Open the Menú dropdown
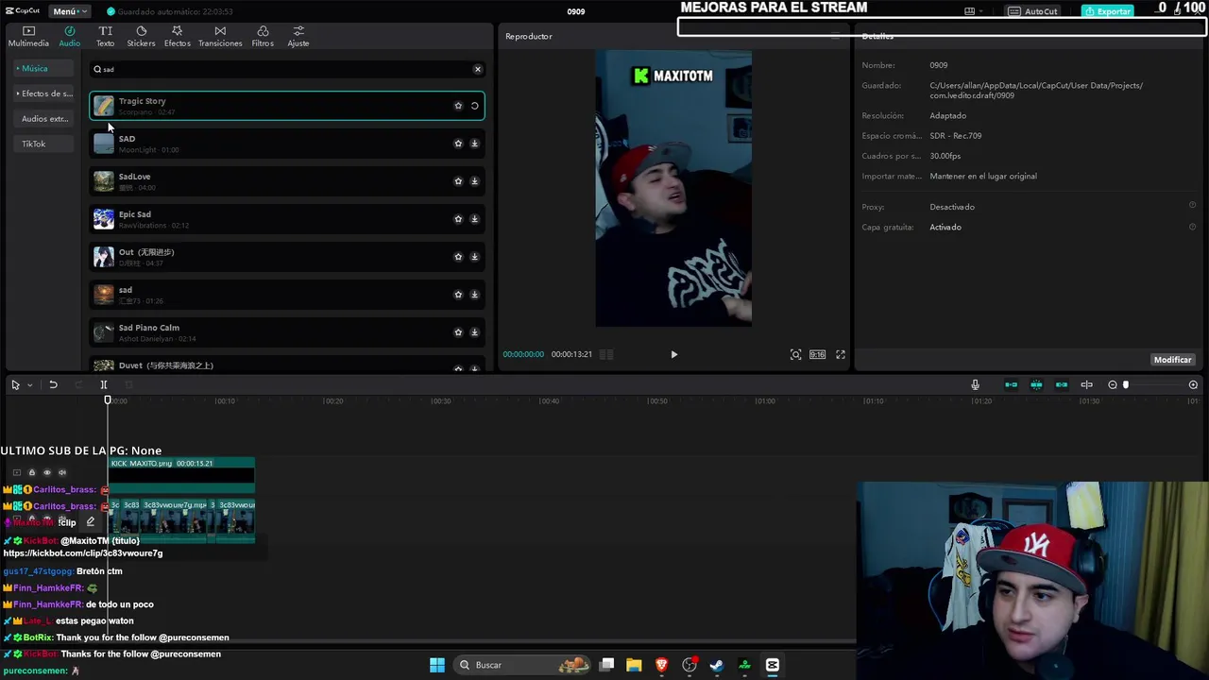1209x680 pixels. (69, 11)
